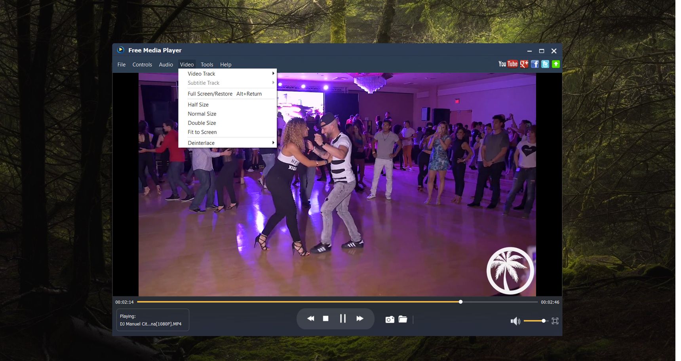Choose Full Screen/Restore menu entry
The height and width of the screenshot is (361, 681).
point(228,94)
